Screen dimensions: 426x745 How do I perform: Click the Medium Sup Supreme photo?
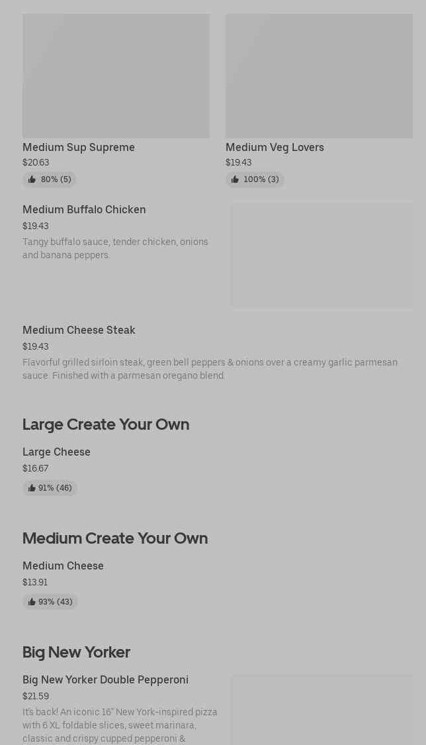[x=116, y=76]
